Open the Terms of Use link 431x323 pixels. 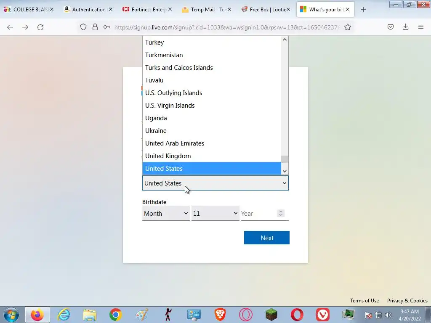click(x=364, y=300)
